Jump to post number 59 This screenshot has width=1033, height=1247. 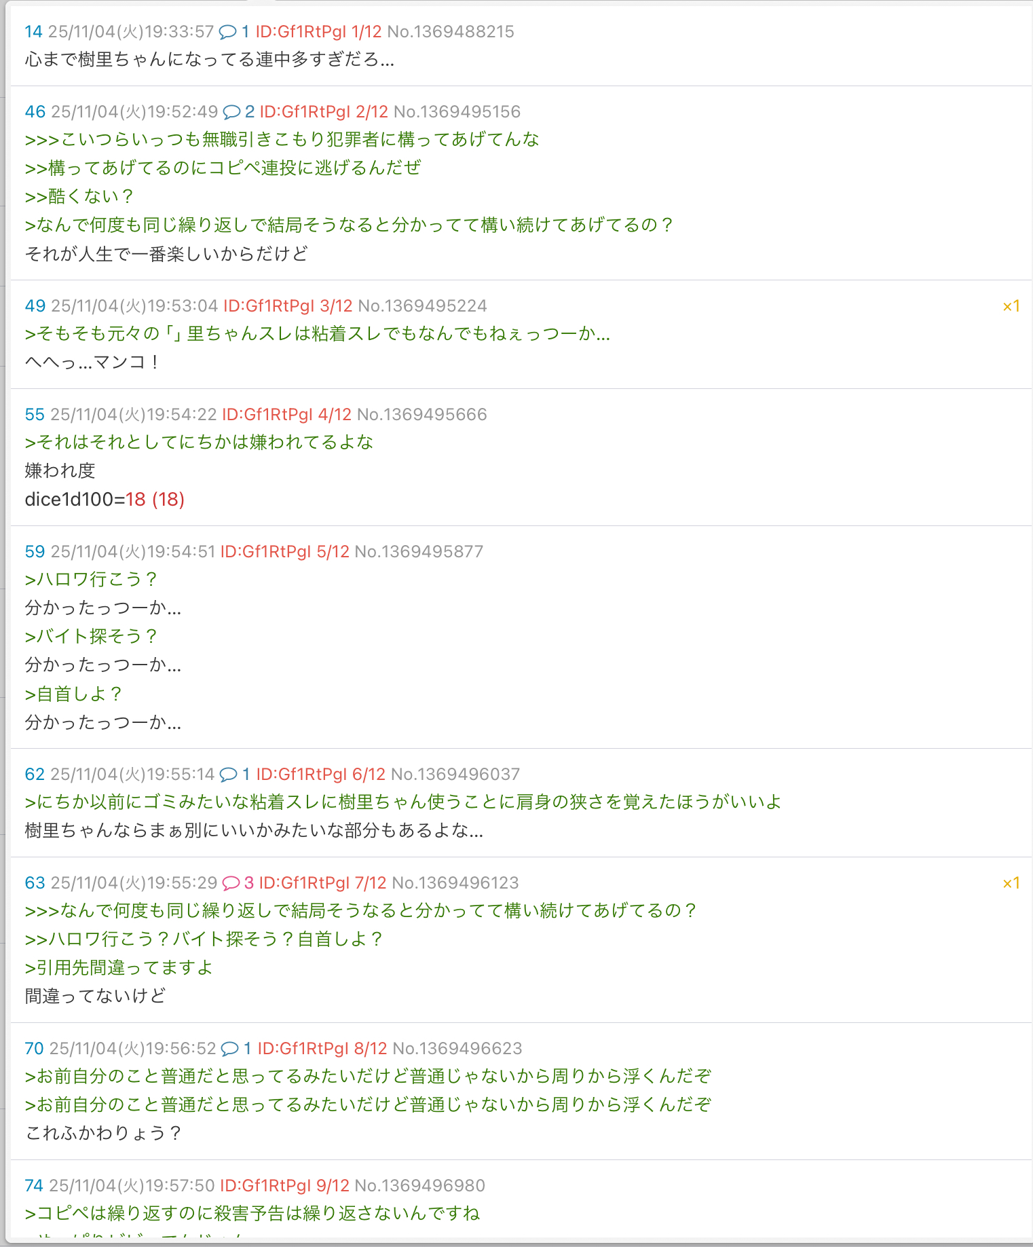(x=35, y=552)
